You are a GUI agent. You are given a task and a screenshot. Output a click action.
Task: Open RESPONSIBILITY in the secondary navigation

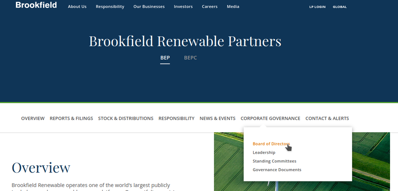click(x=176, y=118)
